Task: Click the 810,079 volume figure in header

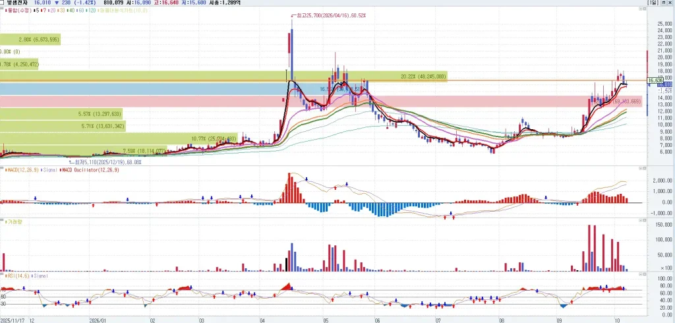Action: [x=113, y=3]
